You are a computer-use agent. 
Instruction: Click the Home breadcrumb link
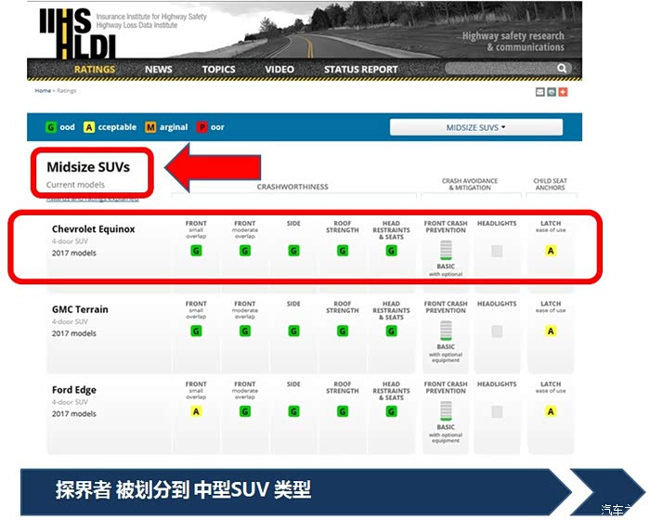coord(43,90)
